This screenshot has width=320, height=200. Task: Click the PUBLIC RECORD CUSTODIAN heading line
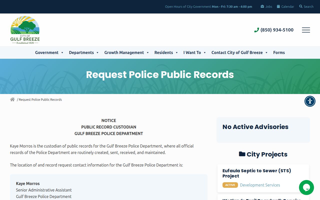pos(109,127)
